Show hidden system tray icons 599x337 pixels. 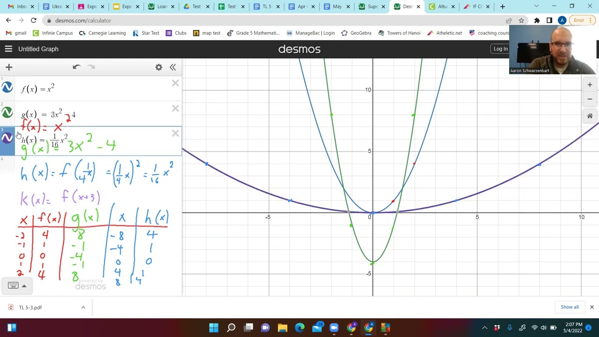pos(484,328)
